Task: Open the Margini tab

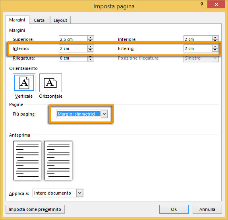Action: tap(17, 20)
